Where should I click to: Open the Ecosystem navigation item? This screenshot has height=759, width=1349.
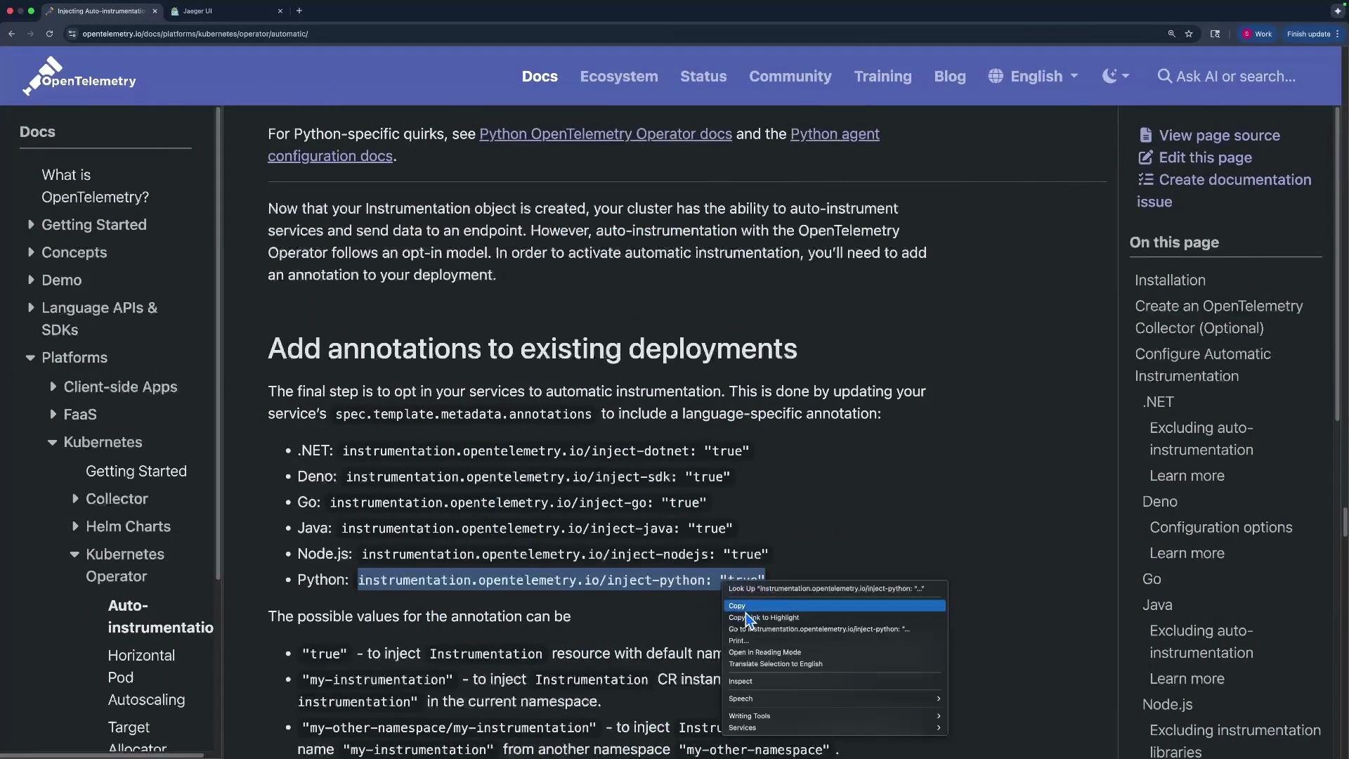(619, 77)
